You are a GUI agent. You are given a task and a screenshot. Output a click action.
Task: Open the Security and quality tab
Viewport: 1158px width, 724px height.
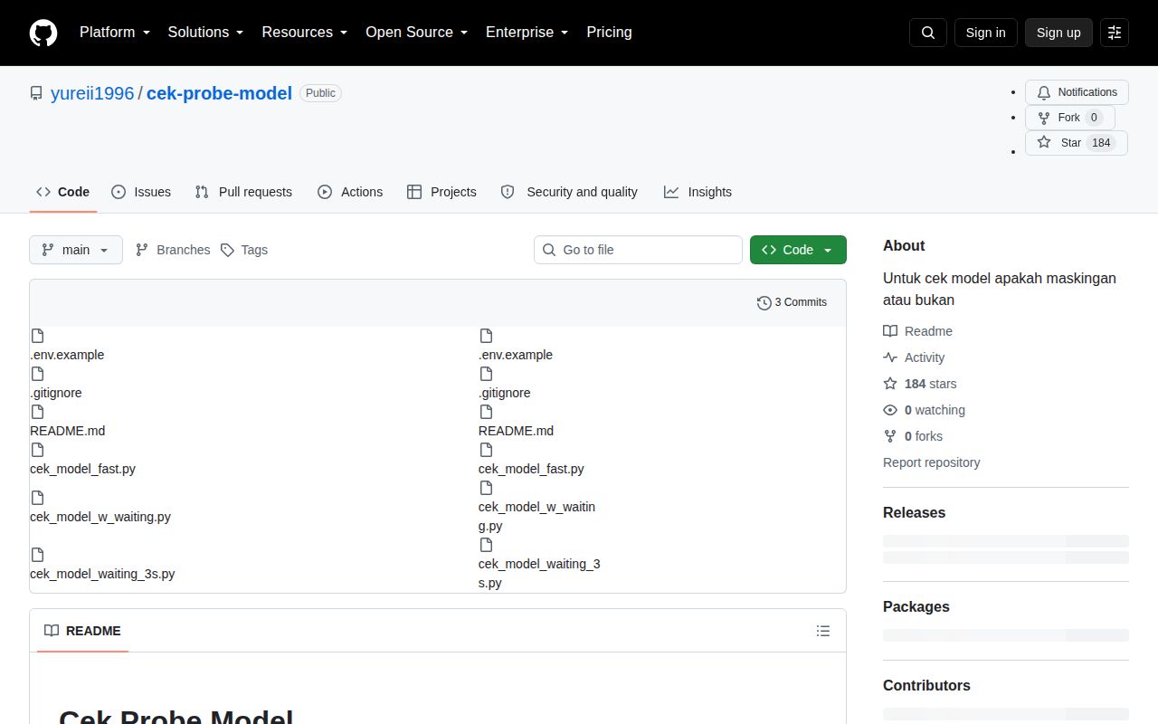(x=569, y=192)
